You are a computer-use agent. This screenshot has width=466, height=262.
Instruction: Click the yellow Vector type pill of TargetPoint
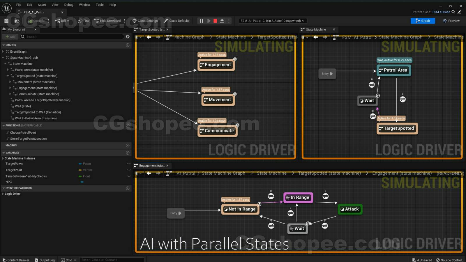(80, 170)
